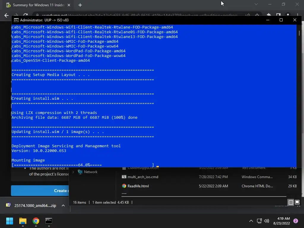
Task: Click 'cabs_OpenSSH-Client-Package-amd64' line
Action: coord(50,61)
